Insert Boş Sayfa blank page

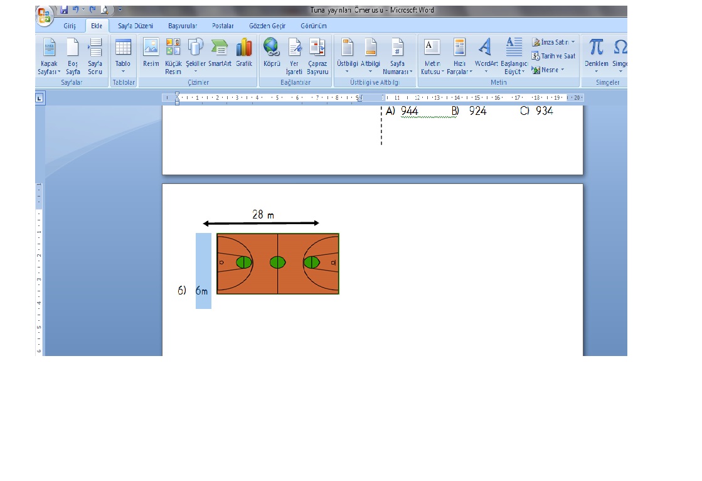(x=73, y=55)
